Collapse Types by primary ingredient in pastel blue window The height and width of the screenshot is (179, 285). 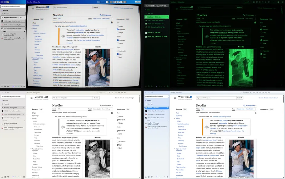pos(175,149)
